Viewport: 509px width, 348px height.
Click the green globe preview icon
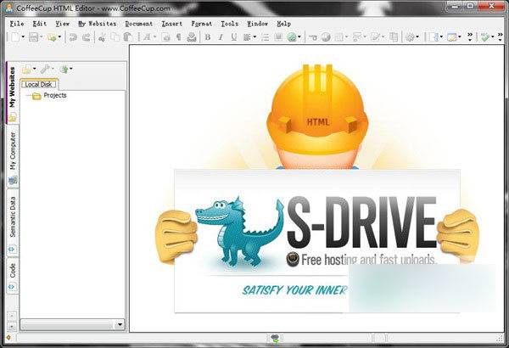point(292,37)
